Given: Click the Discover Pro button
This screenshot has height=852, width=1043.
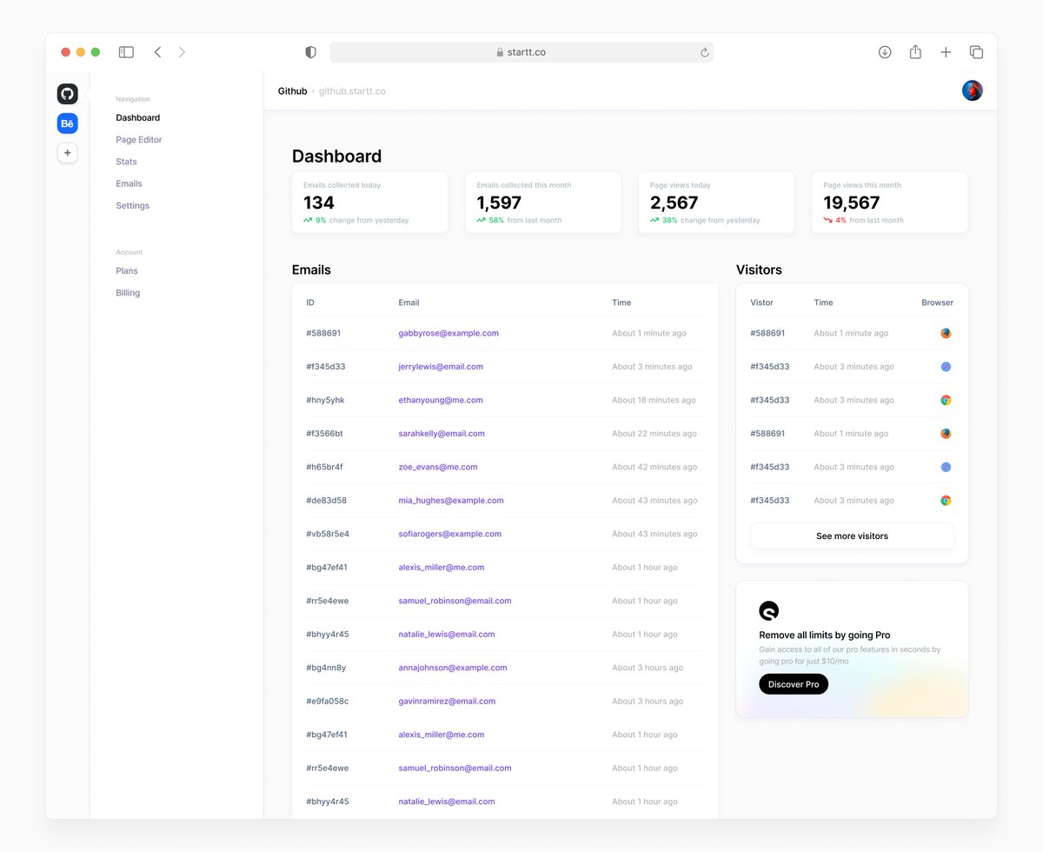Looking at the screenshot, I should click(x=794, y=684).
